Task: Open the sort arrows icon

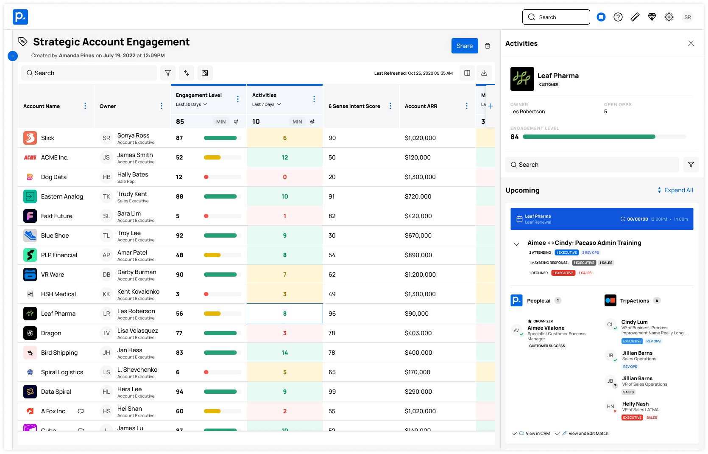Action: (x=187, y=73)
